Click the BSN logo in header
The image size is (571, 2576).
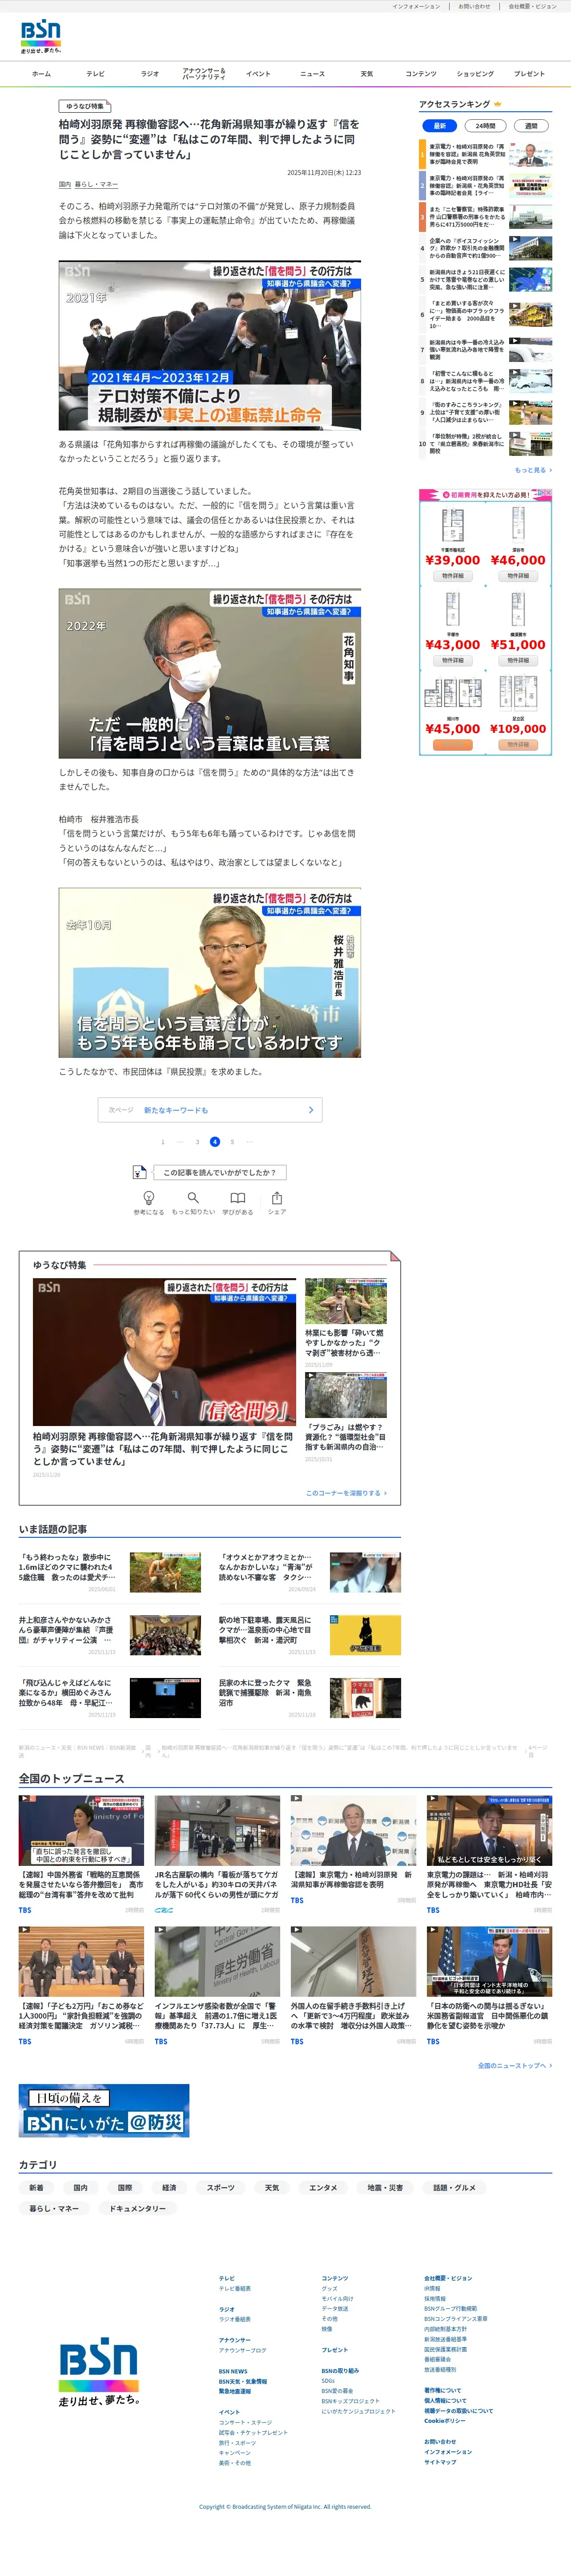(41, 36)
